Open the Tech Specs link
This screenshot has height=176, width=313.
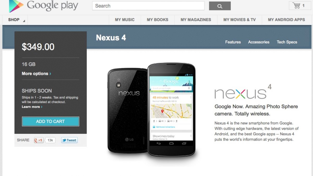click(287, 42)
